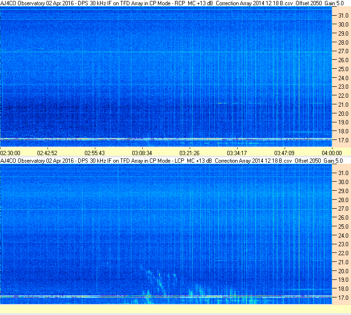Click the 17.0 frequency label in RCP plot
Screen dimensions: 351x315
pyautogui.click(x=343, y=140)
